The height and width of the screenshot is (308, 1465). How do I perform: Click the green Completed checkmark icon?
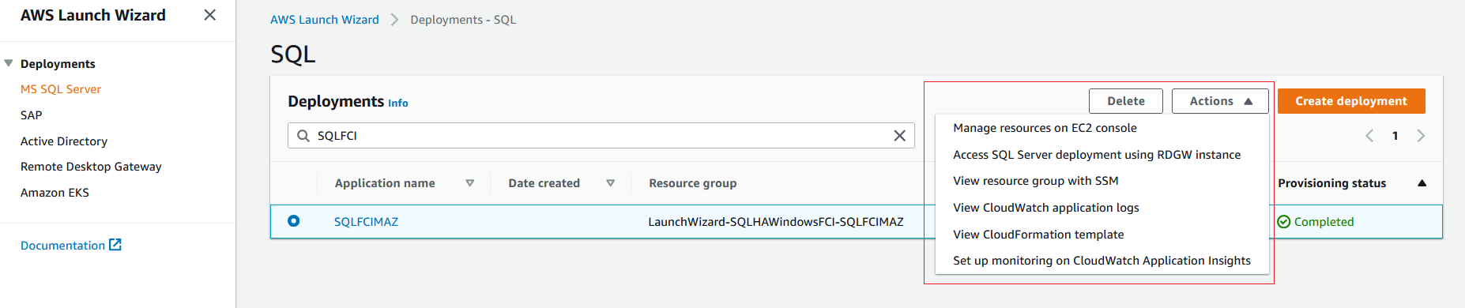[x=1284, y=222]
